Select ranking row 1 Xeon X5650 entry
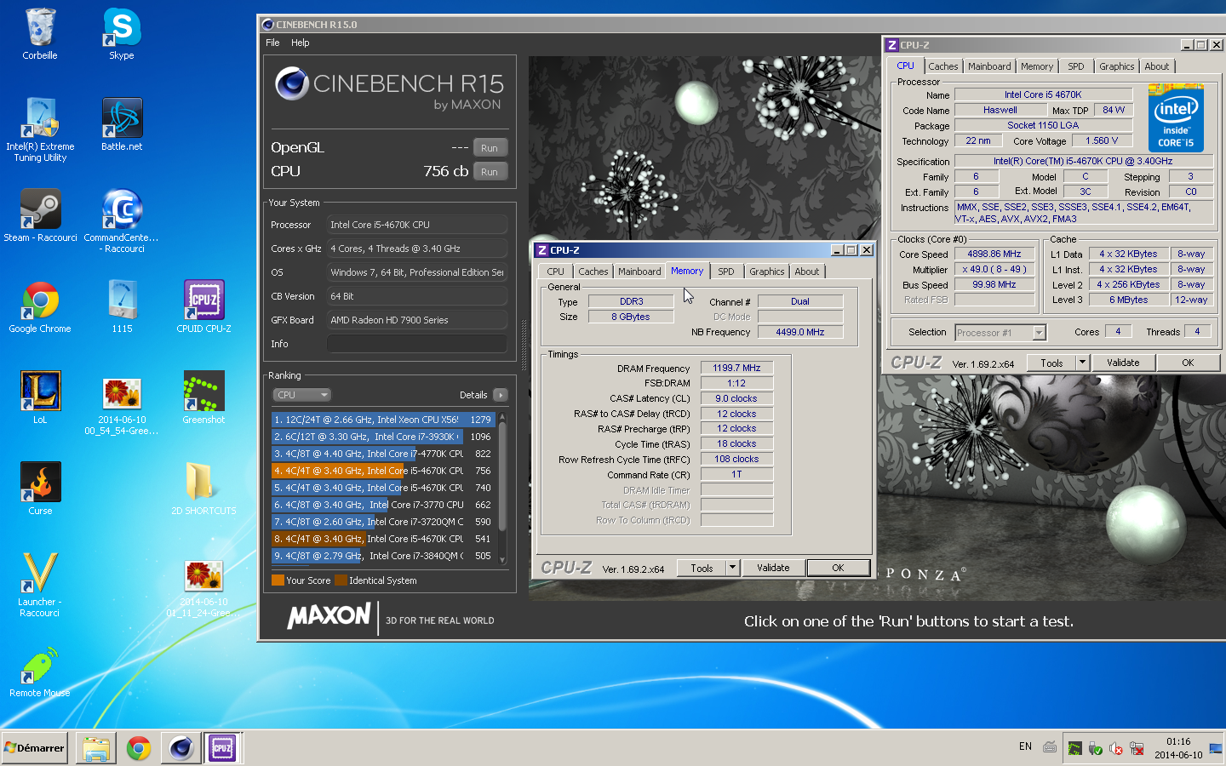1226x766 pixels. coord(383,420)
